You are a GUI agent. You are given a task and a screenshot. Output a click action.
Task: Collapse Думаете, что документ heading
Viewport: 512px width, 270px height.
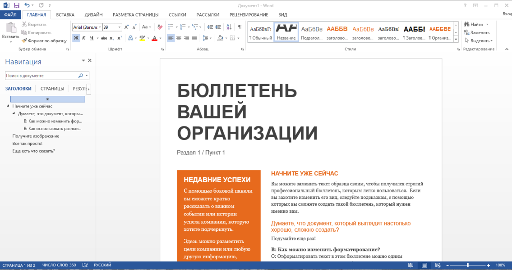(x=14, y=113)
